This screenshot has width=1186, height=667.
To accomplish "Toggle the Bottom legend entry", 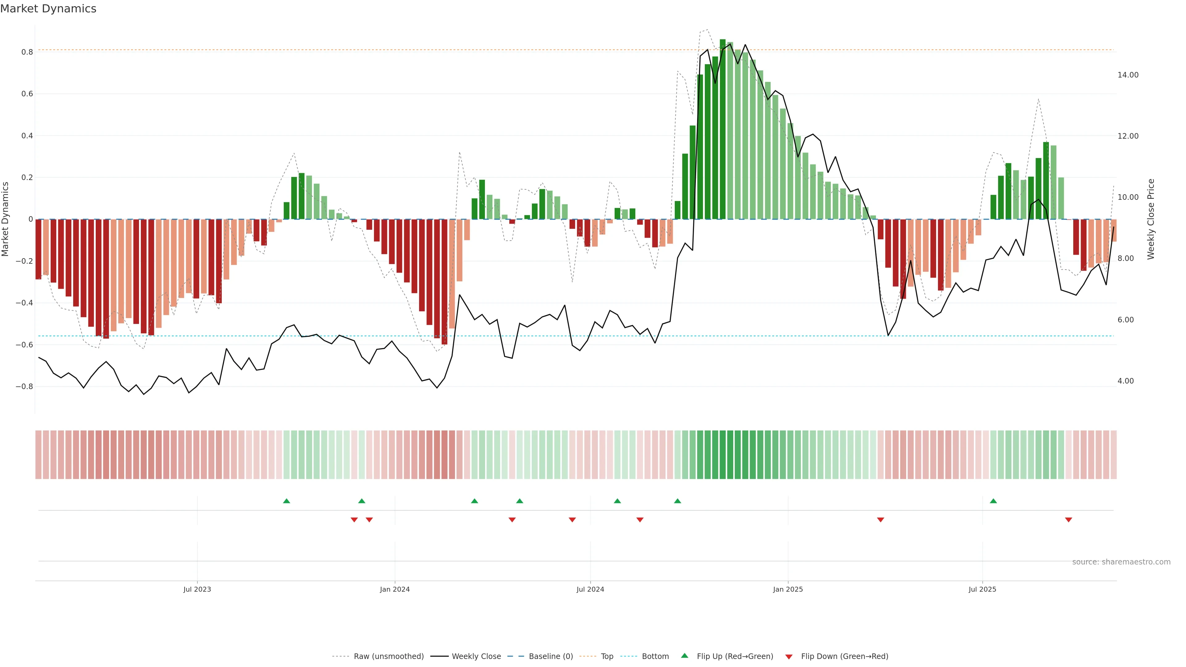I will [655, 657].
